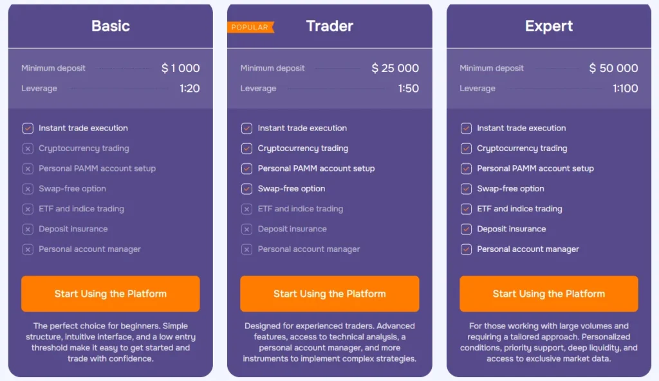This screenshot has width=659, height=381.
Task: Click the X icon beside Basic Swap-free option
Action: click(28, 189)
